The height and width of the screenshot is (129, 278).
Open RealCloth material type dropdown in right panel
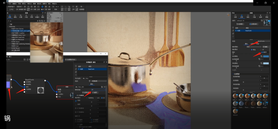click(x=263, y=41)
